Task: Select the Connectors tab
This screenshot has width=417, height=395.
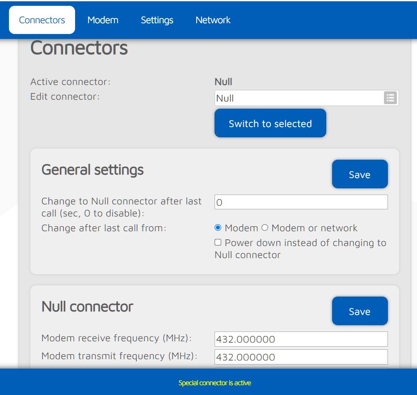Action: (42, 20)
